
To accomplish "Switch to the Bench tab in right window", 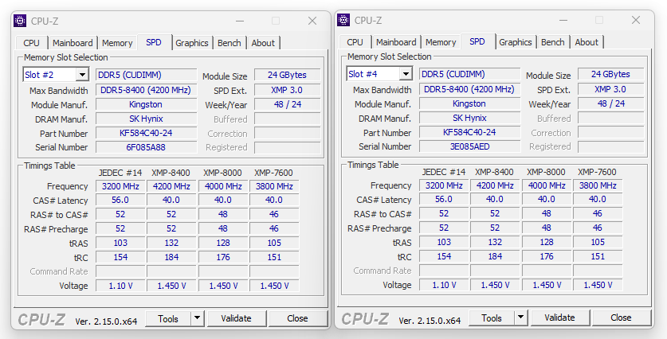I will pos(553,42).
